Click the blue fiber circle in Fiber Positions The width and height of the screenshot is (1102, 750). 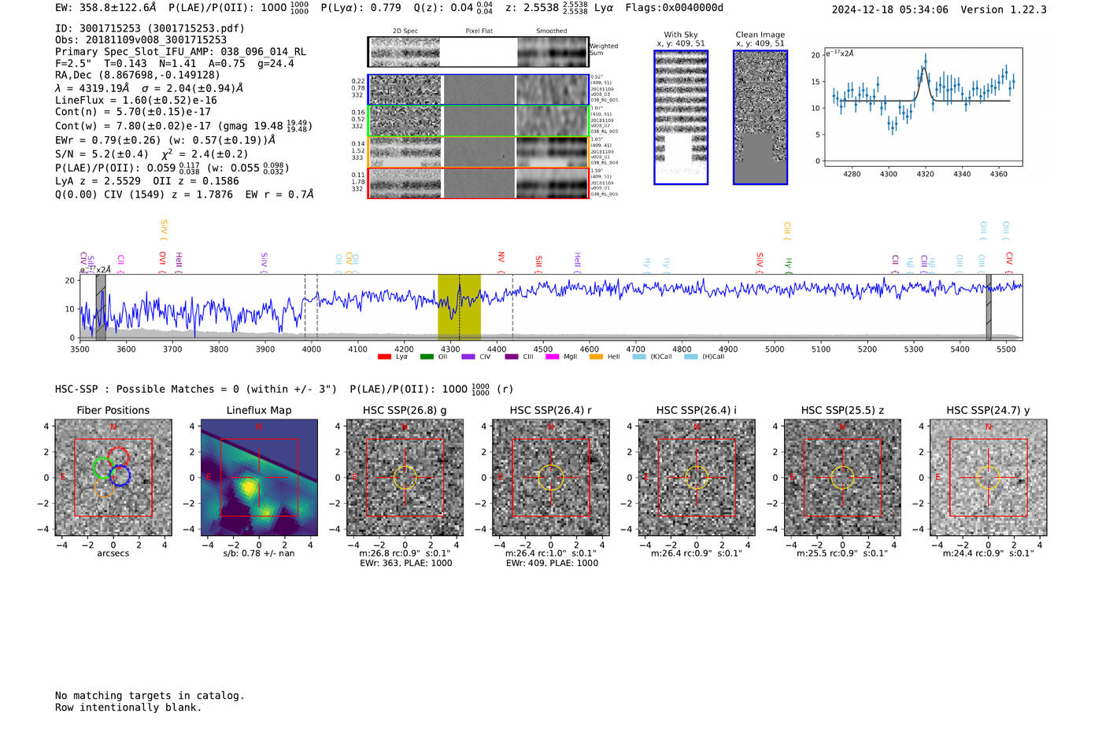click(x=120, y=475)
